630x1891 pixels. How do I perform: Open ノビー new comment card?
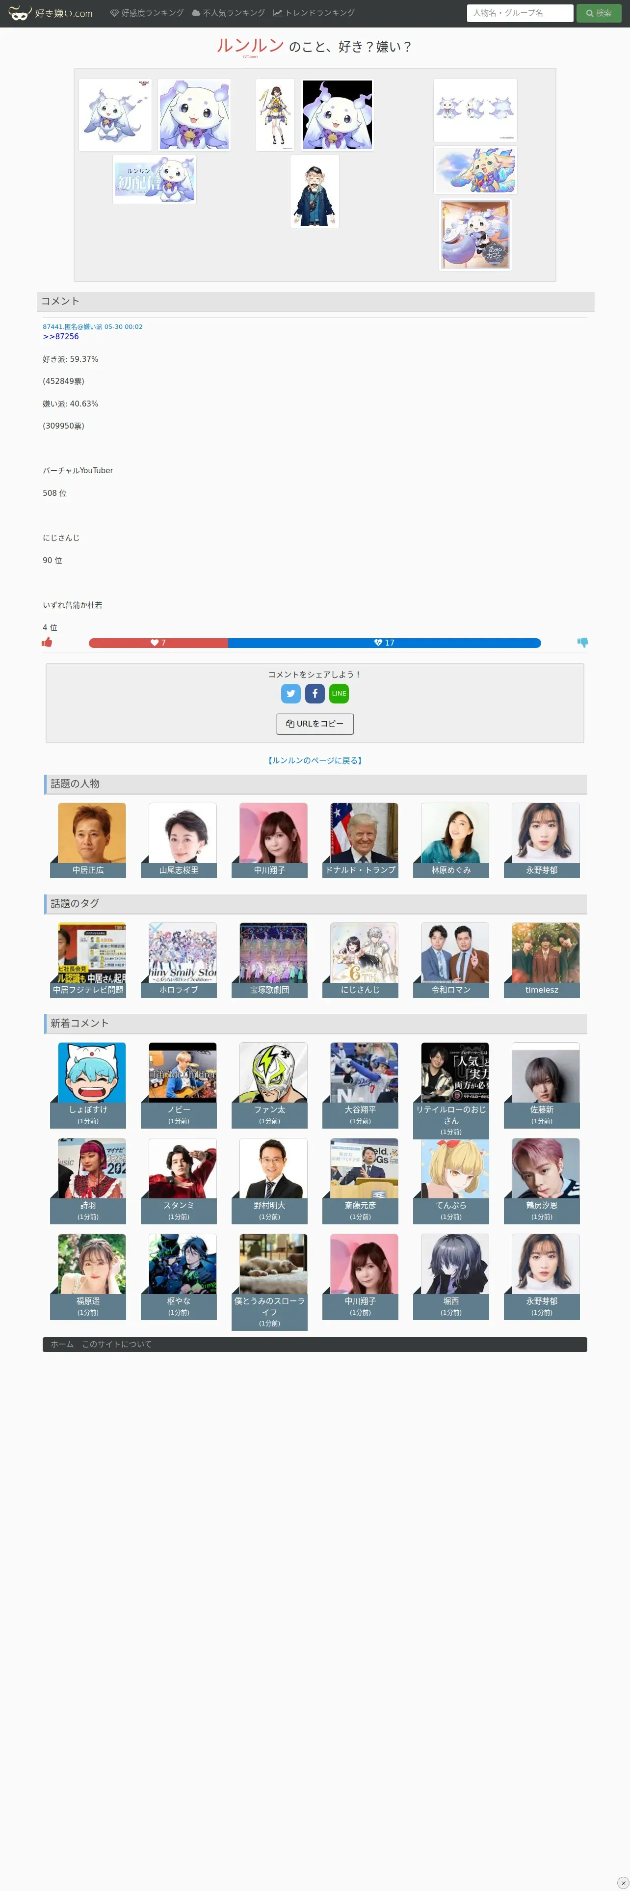point(179,1085)
